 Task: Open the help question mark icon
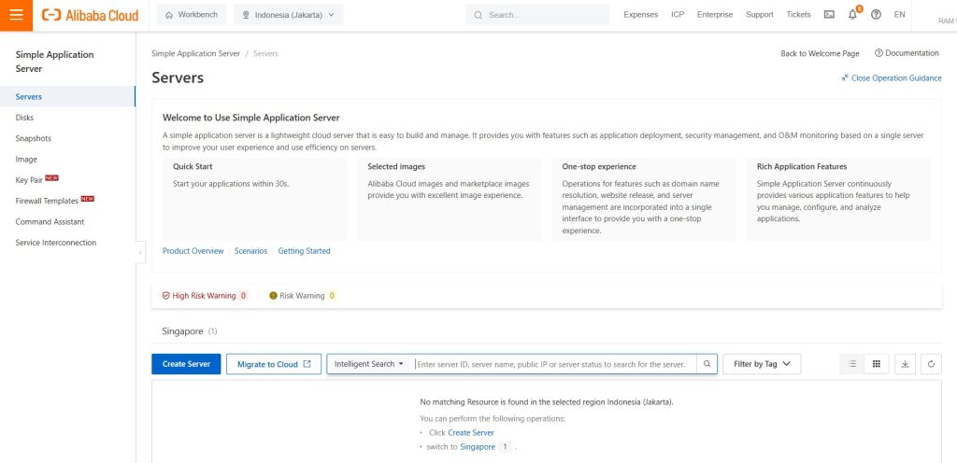tap(876, 15)
